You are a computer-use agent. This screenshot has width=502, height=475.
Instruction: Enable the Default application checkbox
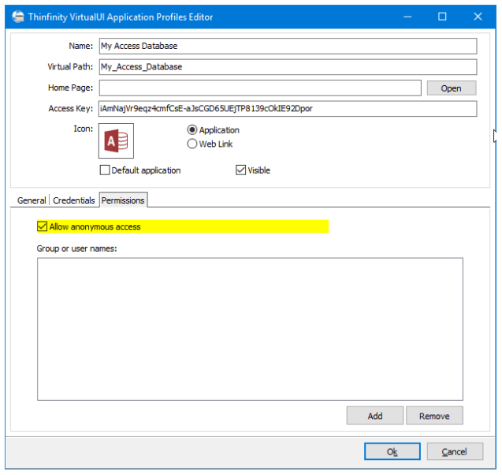coord(105,170)
